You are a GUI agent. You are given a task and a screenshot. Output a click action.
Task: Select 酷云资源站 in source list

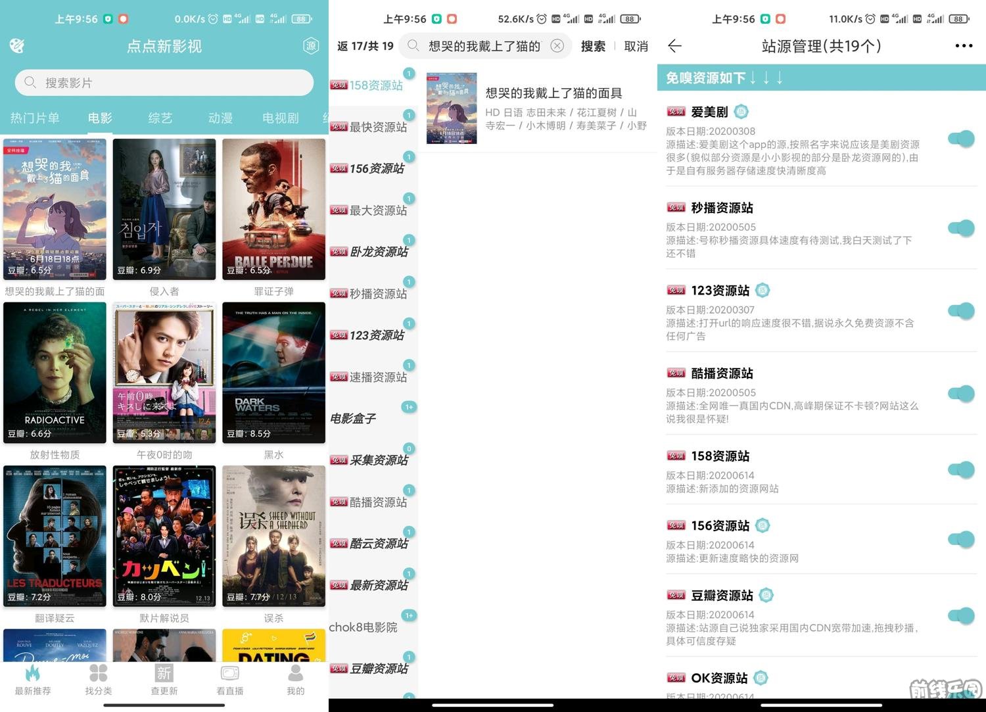[x=373, y=543]
